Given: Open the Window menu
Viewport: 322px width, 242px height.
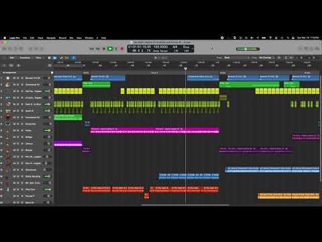Looking at the screenshot, I should click(89, 38).
